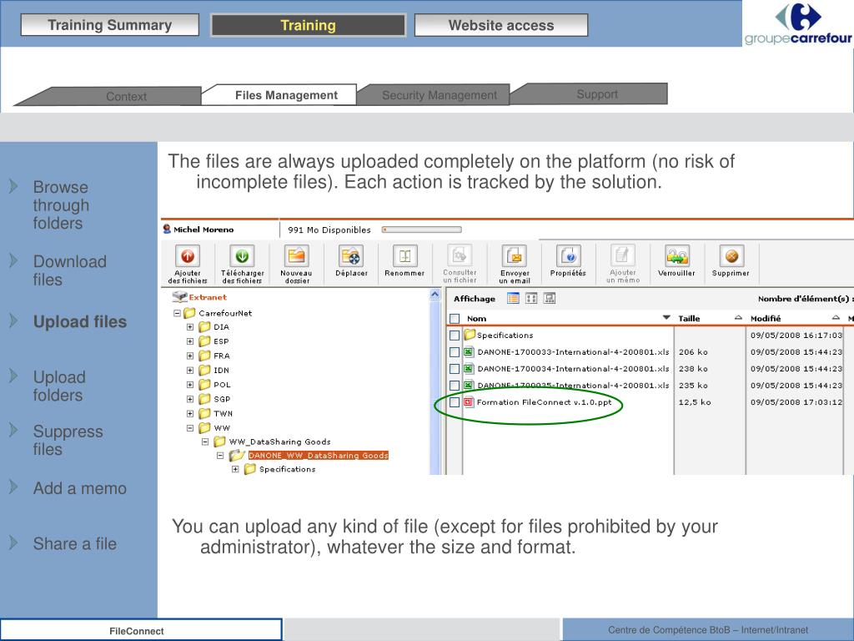Click the Déplacer move icon
Screen dimensions: 854x641
point(351,255)
